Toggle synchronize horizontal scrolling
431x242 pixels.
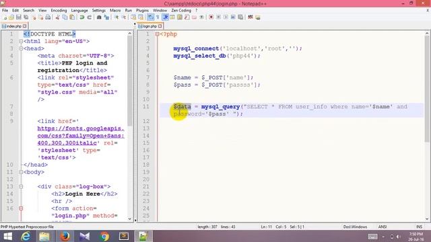[x=141, y=17]
